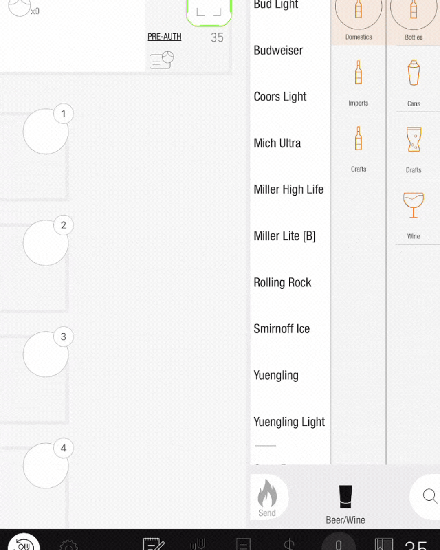Open the PRE-AUTH link
440x550 pixels.
coord(164,37)
